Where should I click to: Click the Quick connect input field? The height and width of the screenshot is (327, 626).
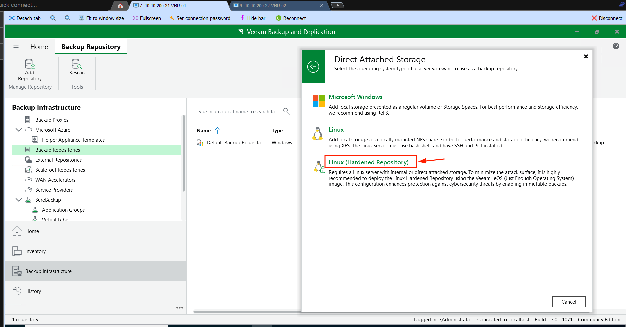pos(54,5)
